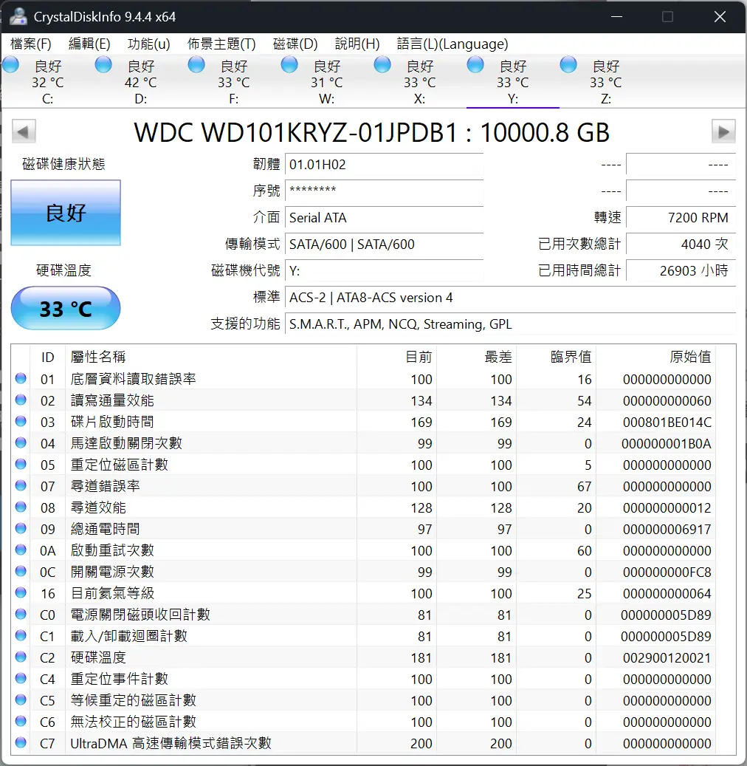Screen dimensions: 747x766
Task: Switch to the C: drive tab
Action: pyautogui.click(x=48, y=81)
